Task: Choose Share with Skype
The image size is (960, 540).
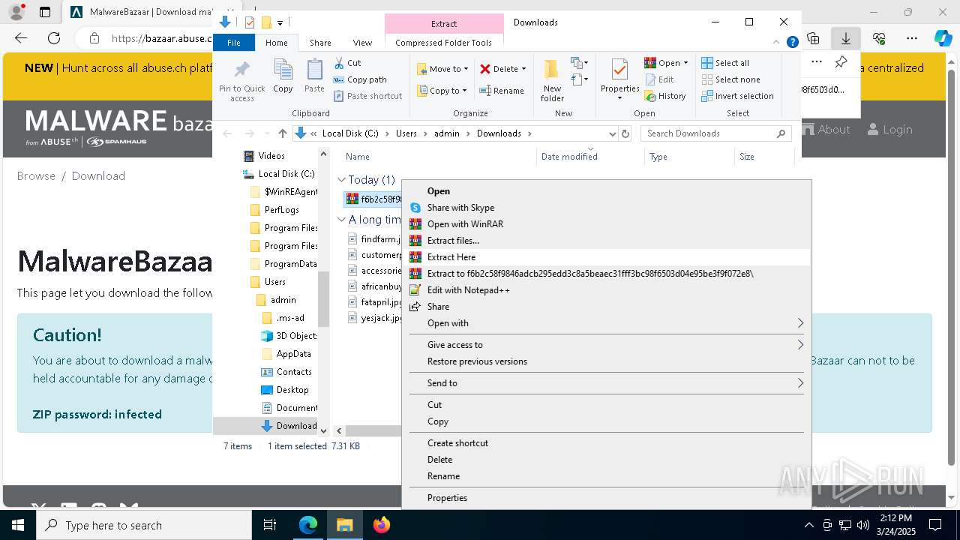Action: click(x=607, y=208)
